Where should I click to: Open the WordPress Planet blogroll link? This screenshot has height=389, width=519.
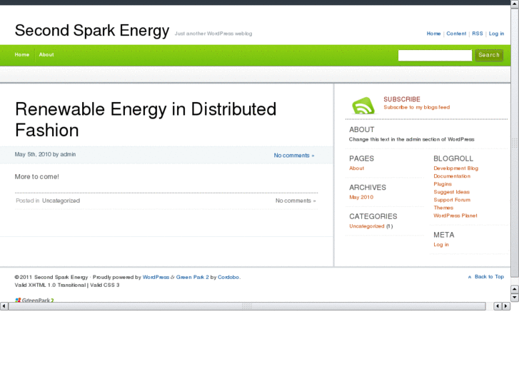click(x=455, y=216)
